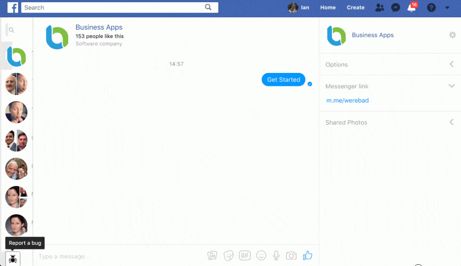Select the Business Apps conversation in the sidebar

tap(17, 56)
